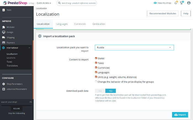Uncheck the Languages checkbox

coord(96,72)
